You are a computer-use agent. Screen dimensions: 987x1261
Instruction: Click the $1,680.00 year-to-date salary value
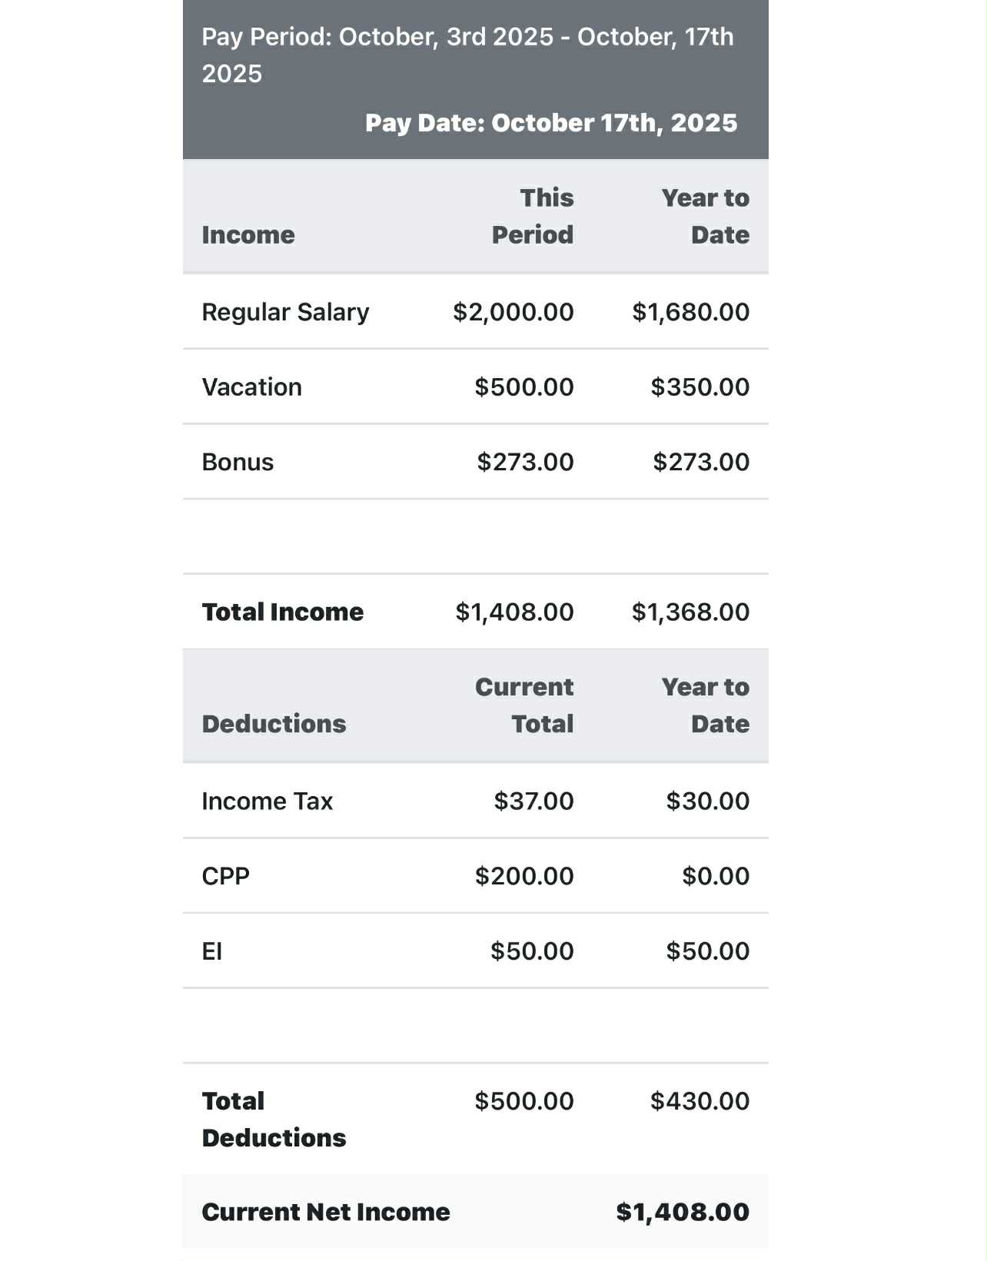click(690, 312)
